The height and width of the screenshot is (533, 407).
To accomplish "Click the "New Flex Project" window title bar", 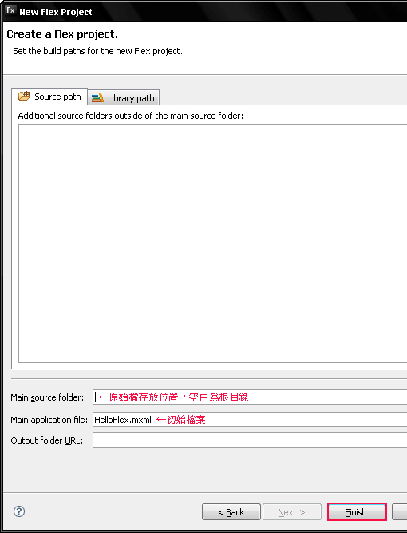I will click(x=204, y=11).
